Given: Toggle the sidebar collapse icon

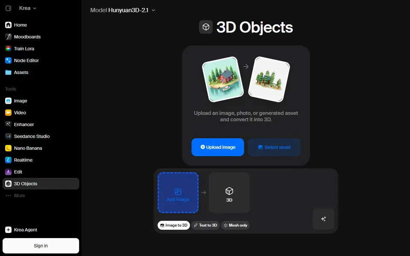Looking at the screenshot, I should click(9, 9).
